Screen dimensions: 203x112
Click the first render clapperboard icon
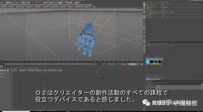coord(31,3)
